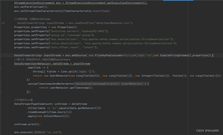Click the "auto.offset.reset" property key
This screenshot has height=135, width=223.
coord(65,47)
